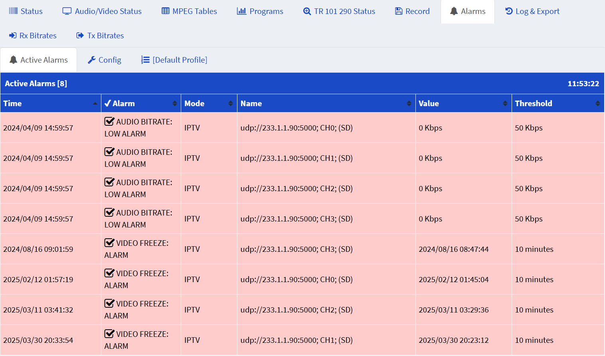Sort the table by Time column
This screenshot has width=605, height=356.
51,103
